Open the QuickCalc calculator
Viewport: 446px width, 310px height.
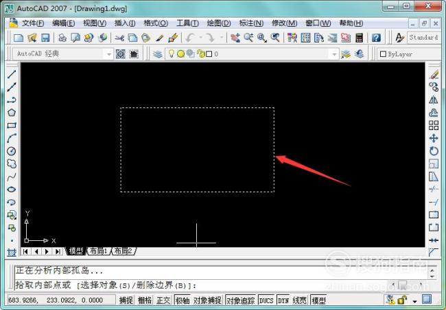click(x=360, y=38)
